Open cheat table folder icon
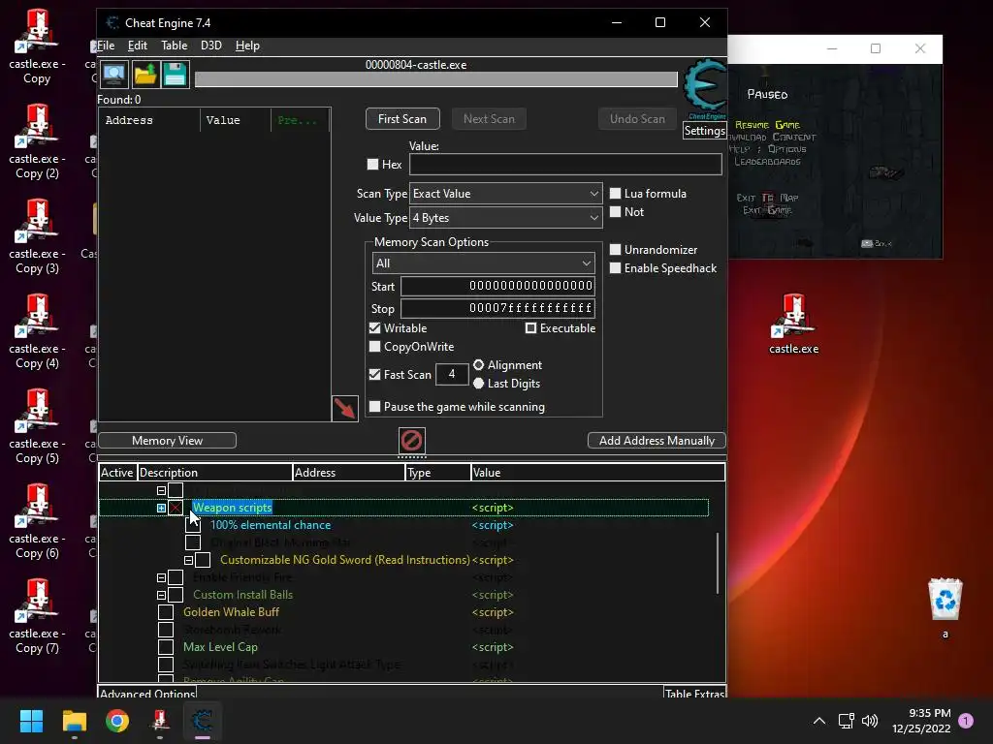This screenshot has width=993, height=744. (145, 75)
